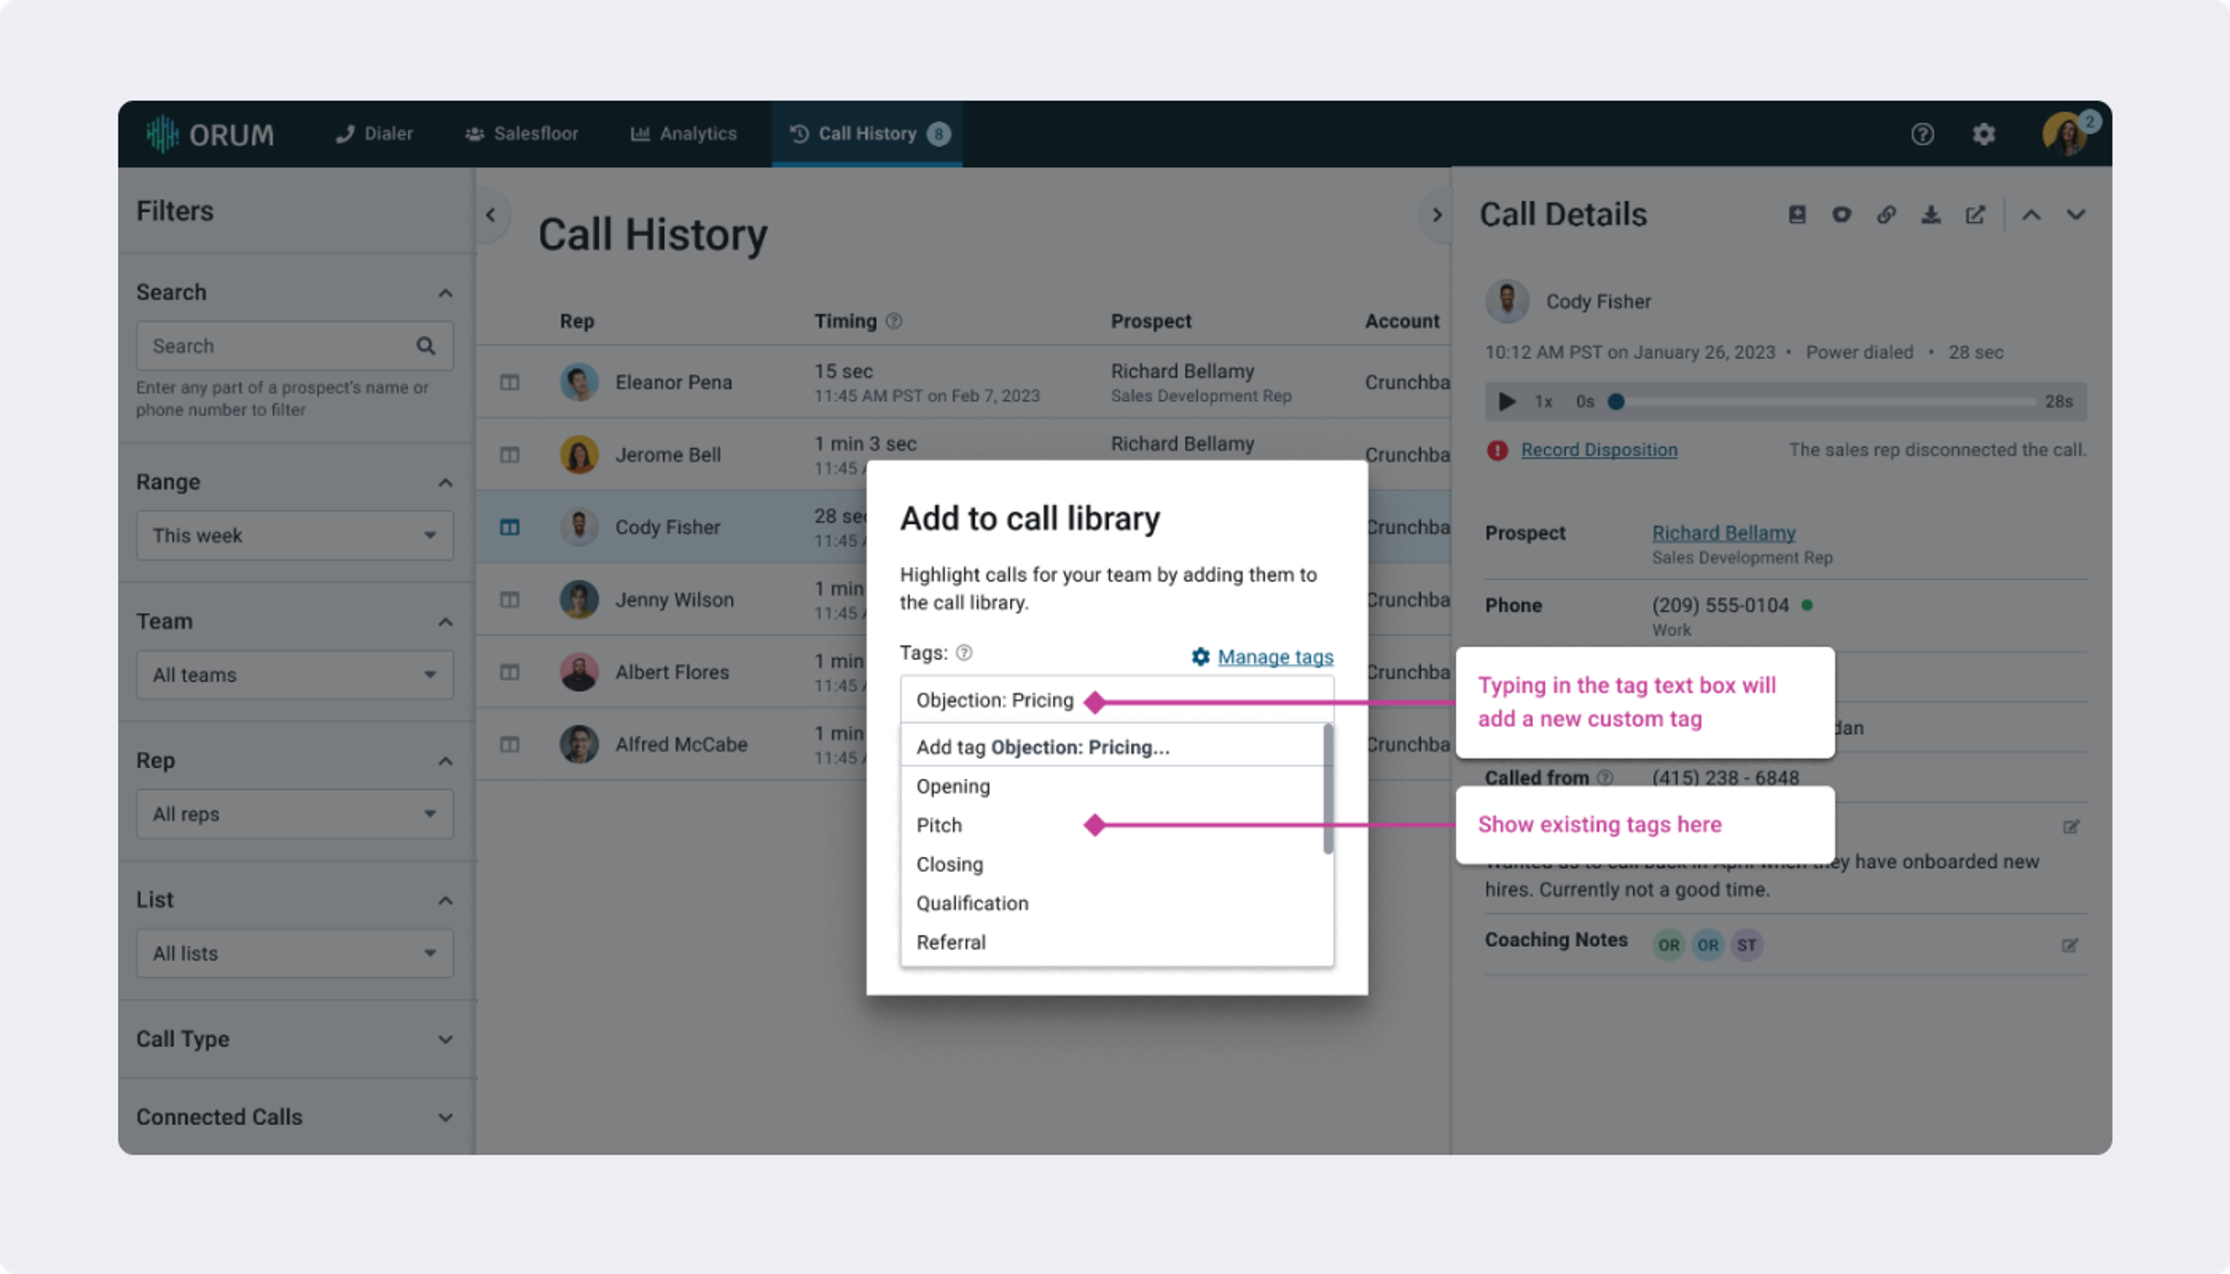
Task: Click the copy link icon in Call Details
Action: point(1885,214)
